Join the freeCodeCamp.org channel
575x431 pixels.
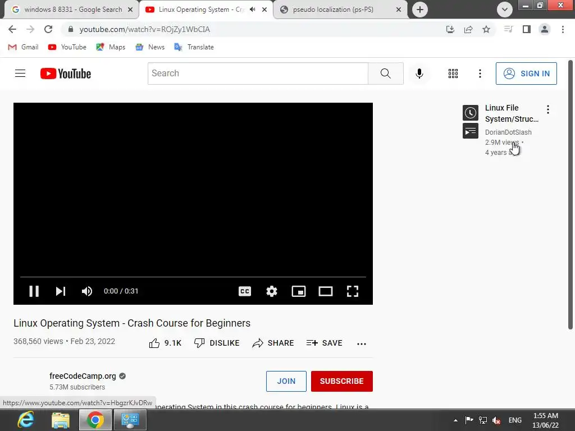point(286,381)
